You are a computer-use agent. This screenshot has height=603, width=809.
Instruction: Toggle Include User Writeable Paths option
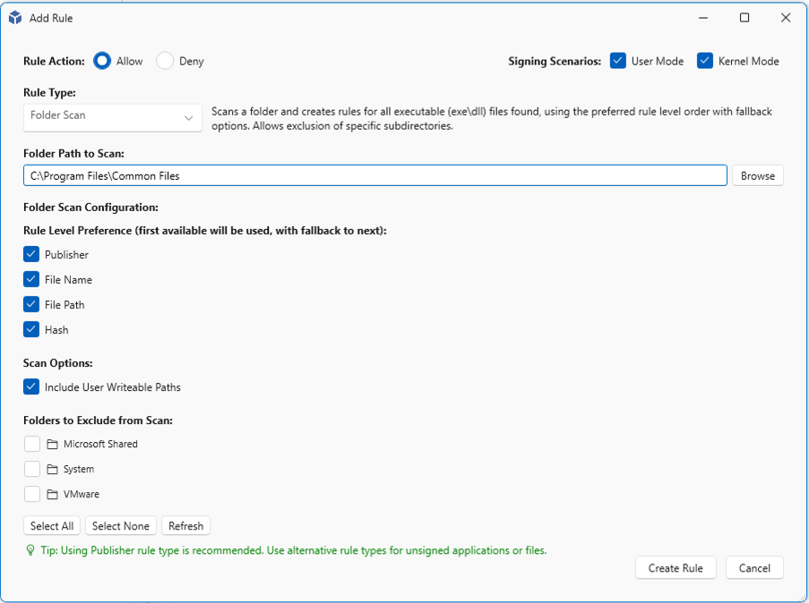pyautogui.click(x=32, y=387)
